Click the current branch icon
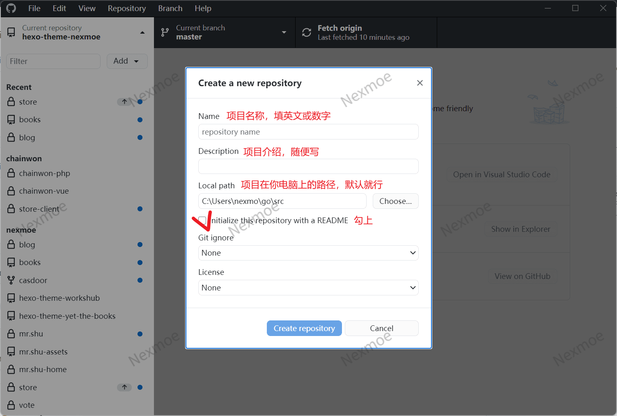Viewport: 617px width, 416px height. pyautogui.click(x=165, y=32)
